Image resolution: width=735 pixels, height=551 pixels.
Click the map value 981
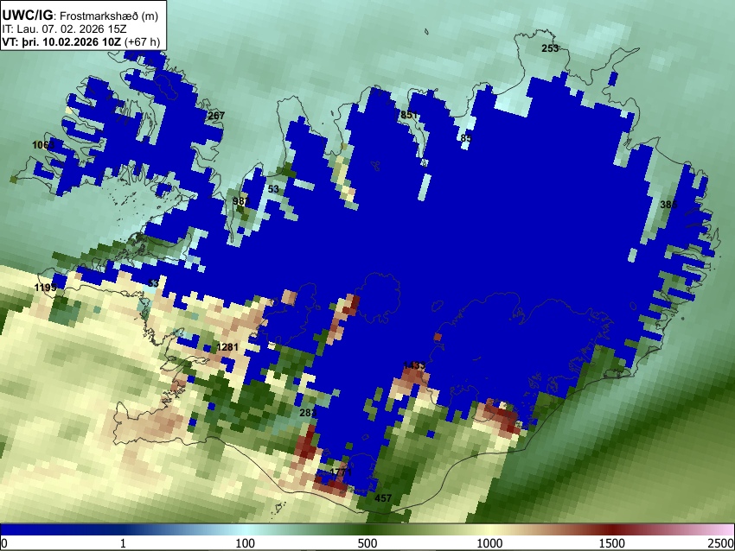[x=241, y=201]
